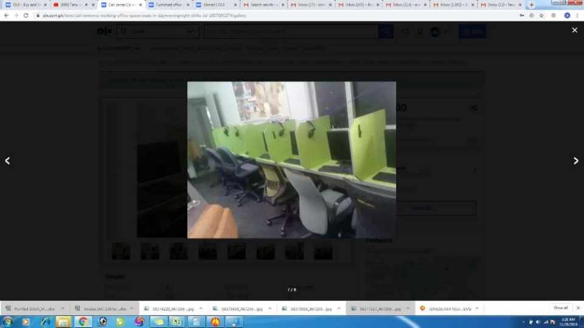Open the Chrome profile avatar
Viewport: 584px width, 328px height.
(x=567, y=16)
